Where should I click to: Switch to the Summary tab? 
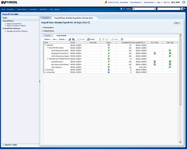click(48, 35)
